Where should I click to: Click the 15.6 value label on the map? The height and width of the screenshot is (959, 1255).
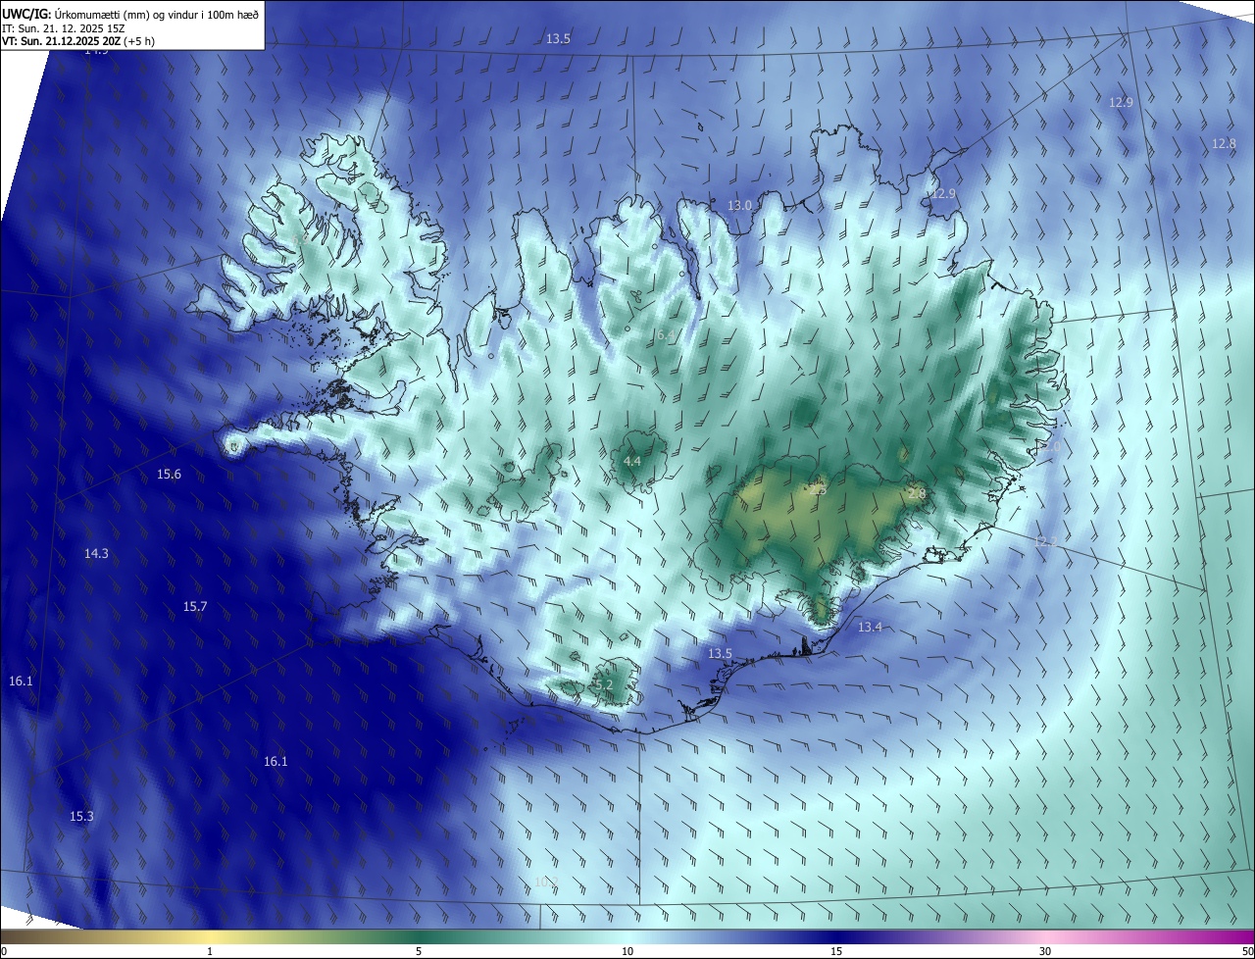point(169,475)
